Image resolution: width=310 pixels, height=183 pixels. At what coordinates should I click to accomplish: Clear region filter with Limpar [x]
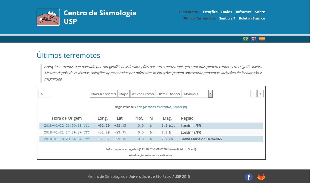tap(180, 107)
